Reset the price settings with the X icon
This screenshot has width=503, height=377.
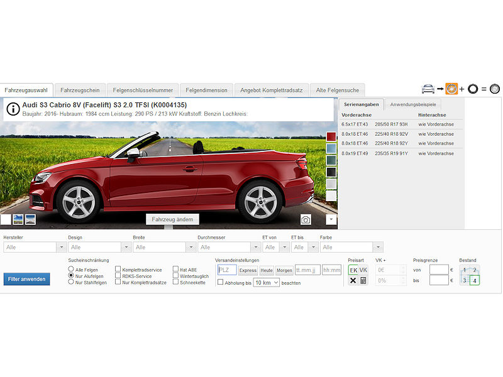[x=353, y=280]
